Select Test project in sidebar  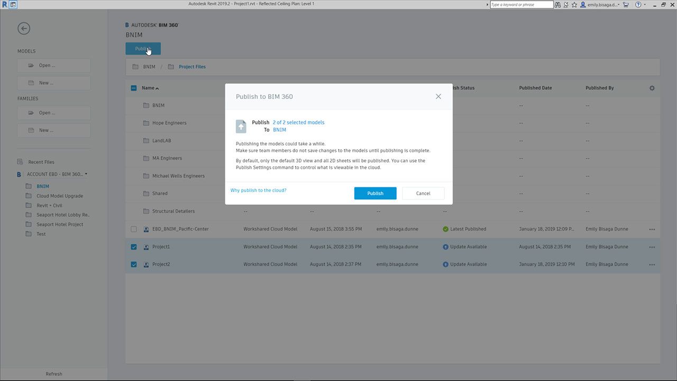point(41,234)
